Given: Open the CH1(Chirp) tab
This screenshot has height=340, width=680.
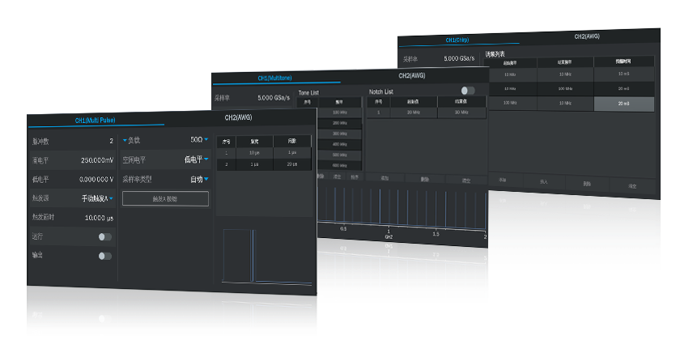Looking at the screenshot, I should [x=457, y=40].
